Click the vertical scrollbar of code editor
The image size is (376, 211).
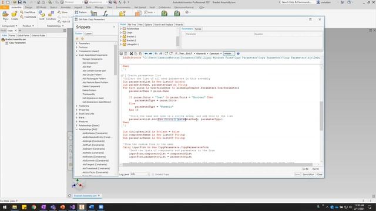(321, 116)
